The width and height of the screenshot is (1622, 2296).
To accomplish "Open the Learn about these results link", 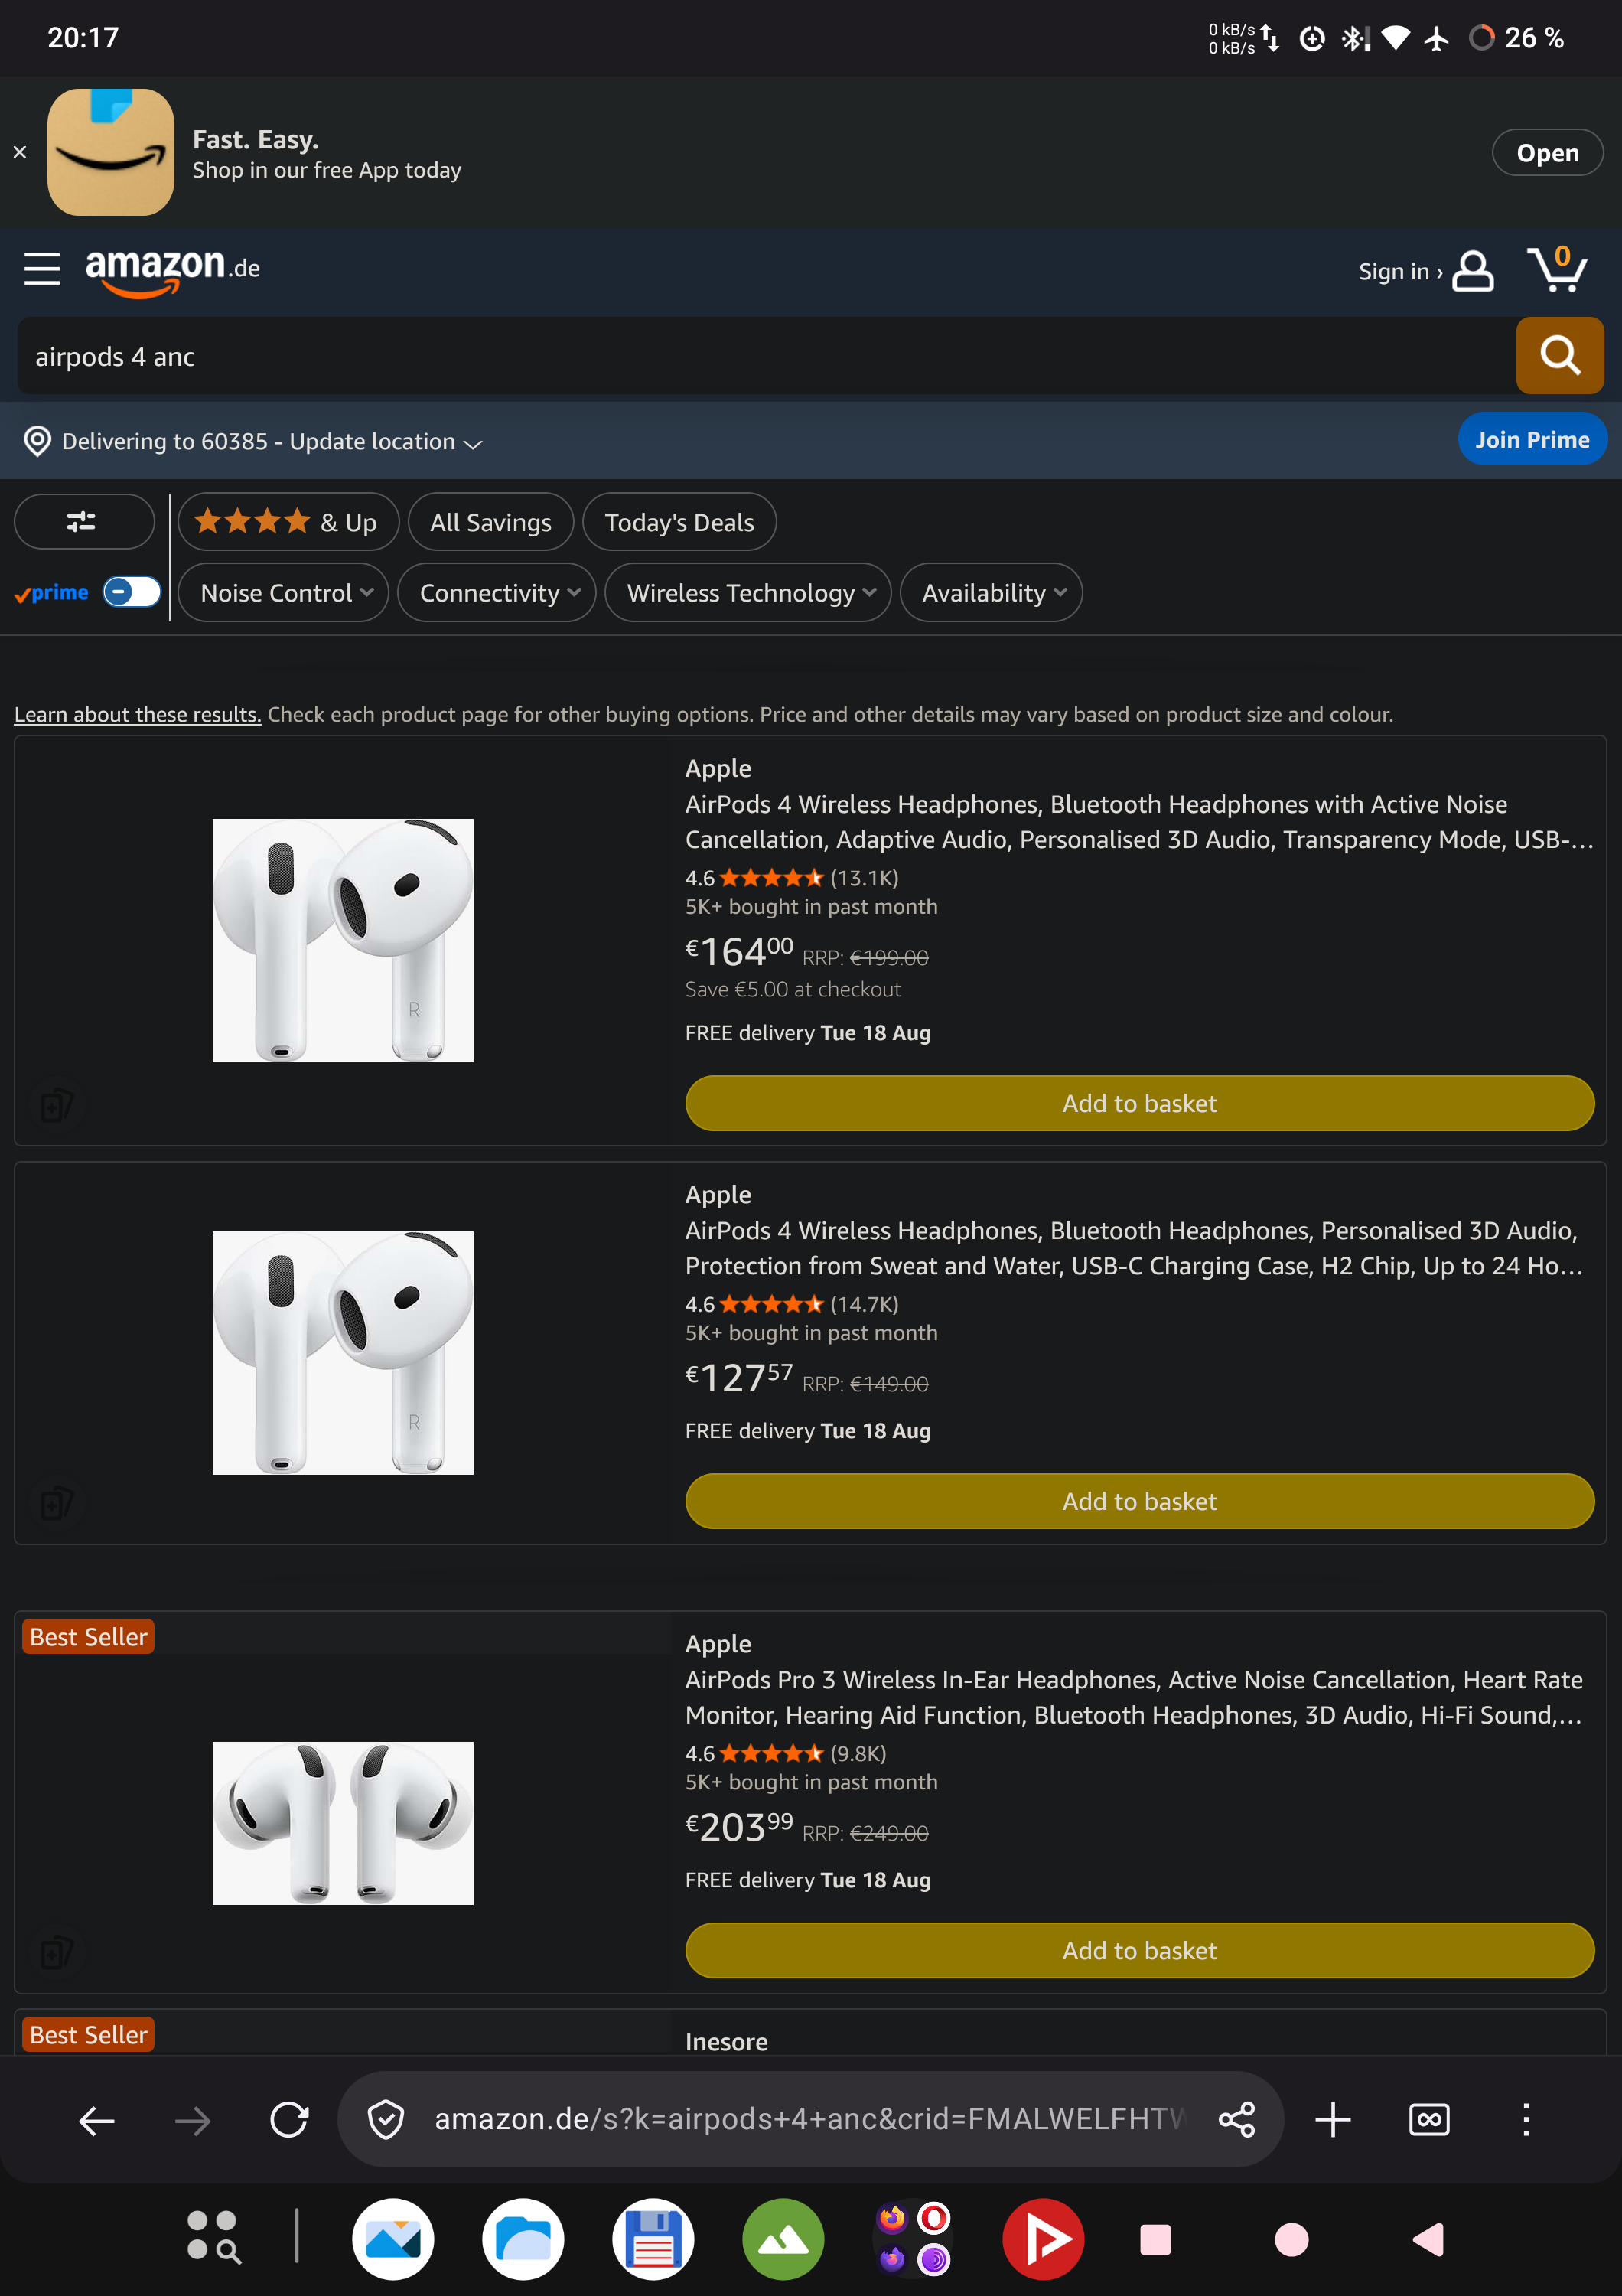I will pos(138,714).
